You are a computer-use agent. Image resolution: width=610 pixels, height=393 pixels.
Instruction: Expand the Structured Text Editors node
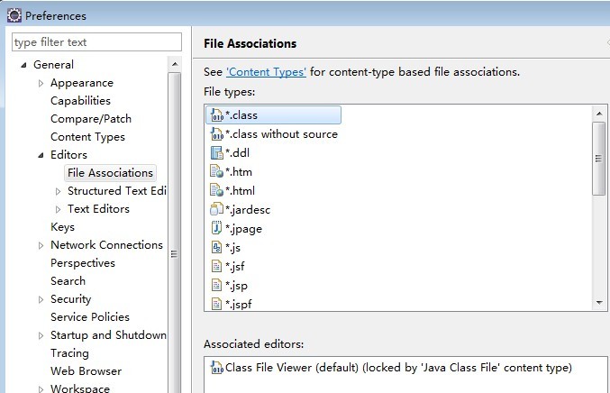click(59, 191)
